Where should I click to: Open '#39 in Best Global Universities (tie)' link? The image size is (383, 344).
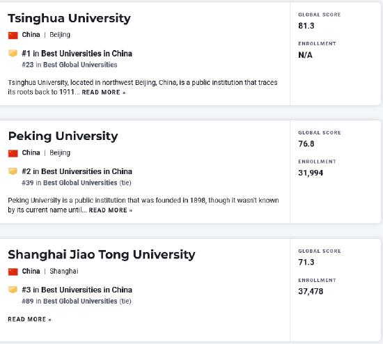[77, 182]
